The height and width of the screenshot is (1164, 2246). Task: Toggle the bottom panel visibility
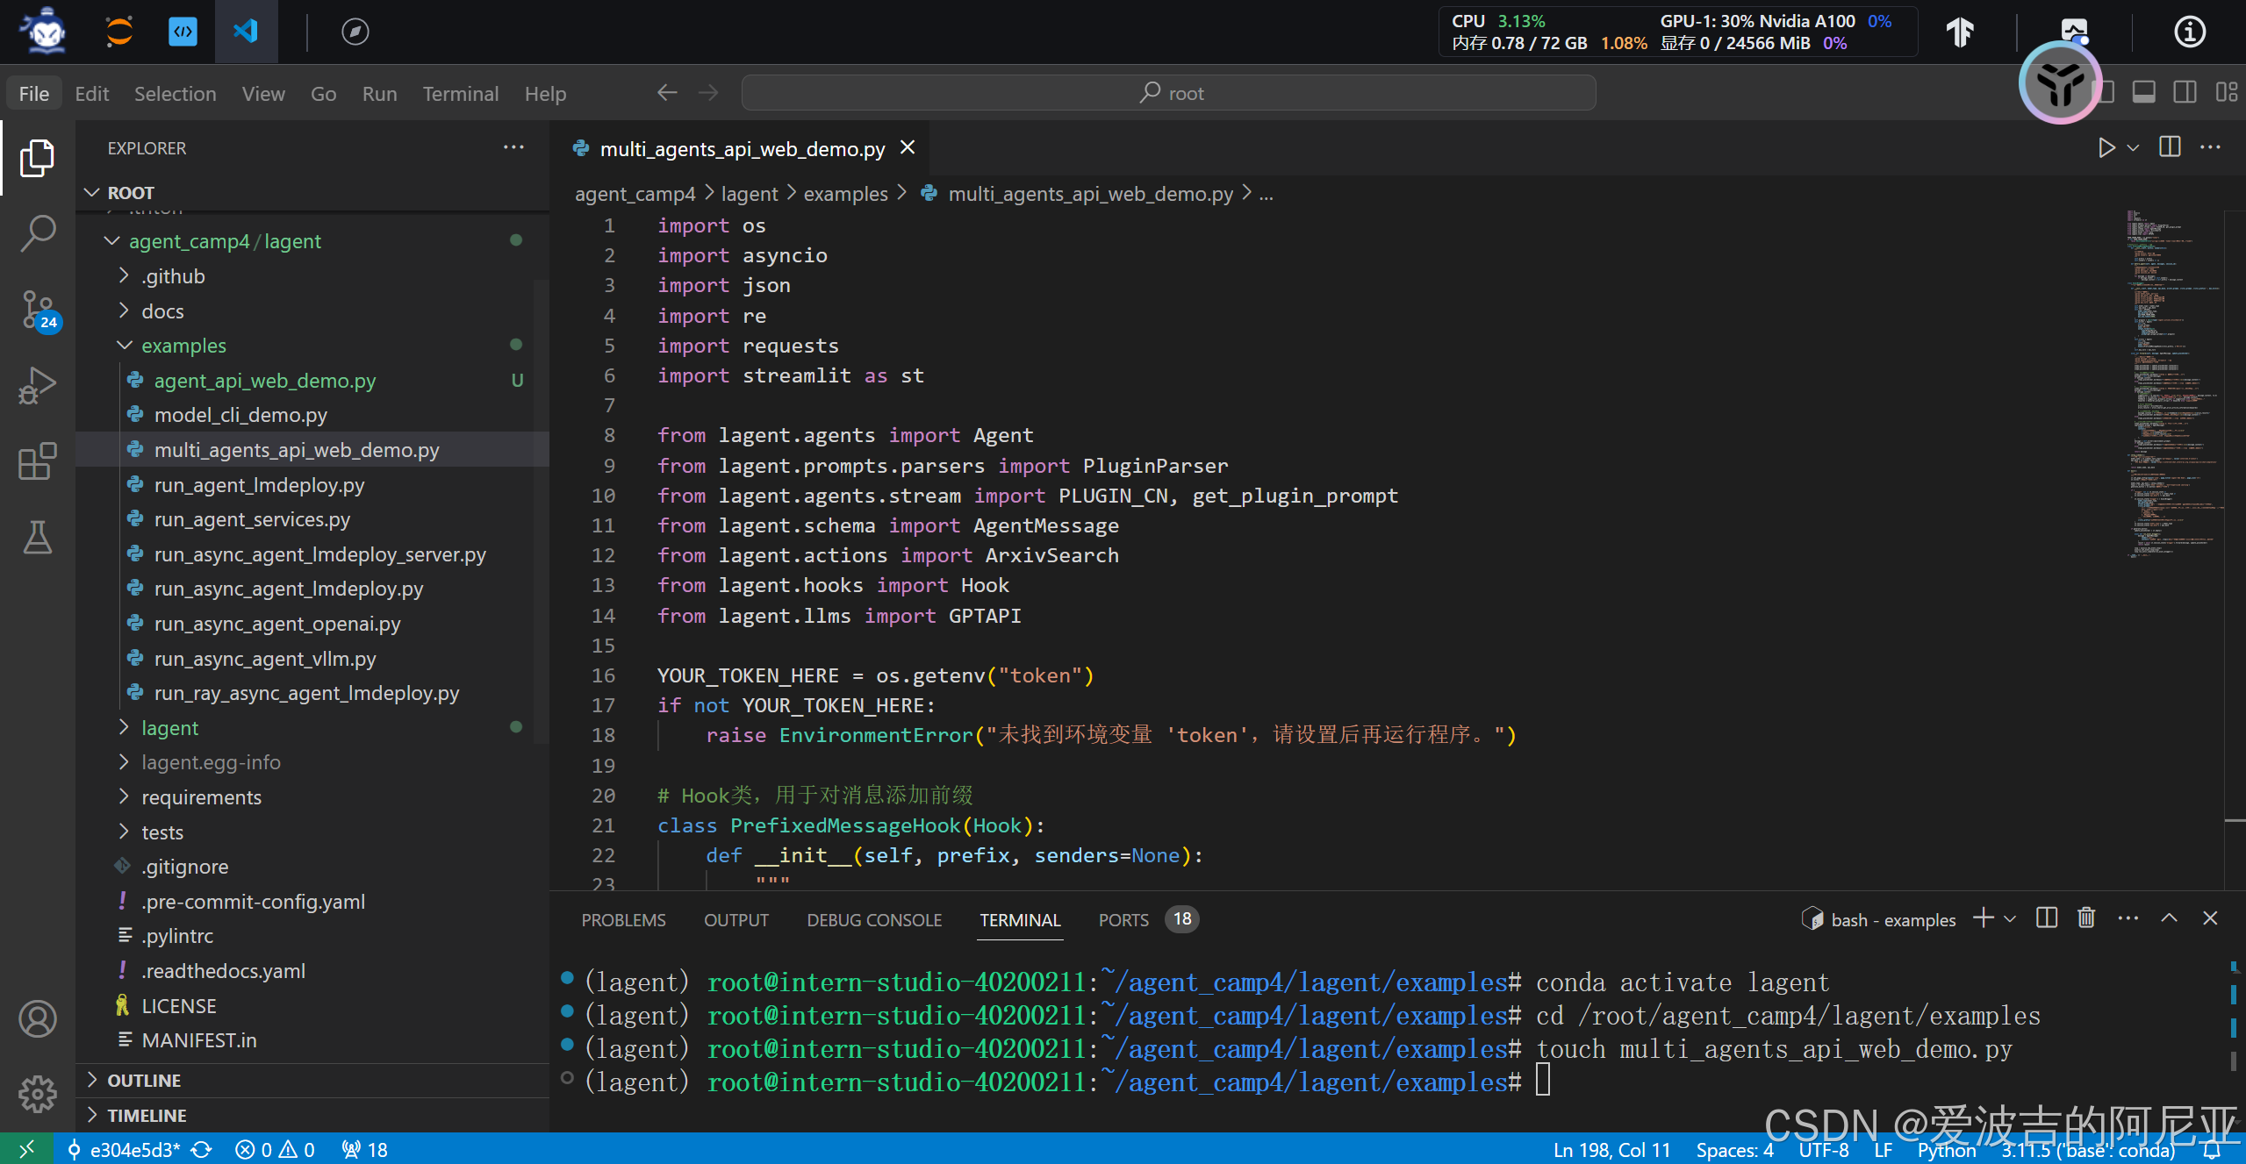(x=2144, y=92)
